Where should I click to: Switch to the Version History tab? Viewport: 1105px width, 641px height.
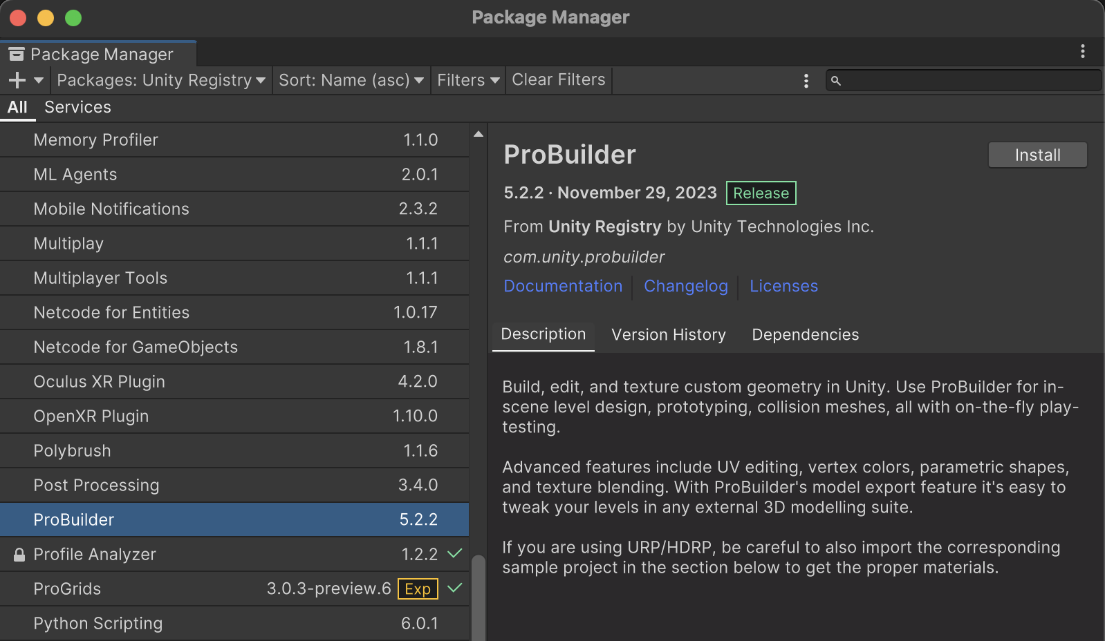click(x=668, y=335)
